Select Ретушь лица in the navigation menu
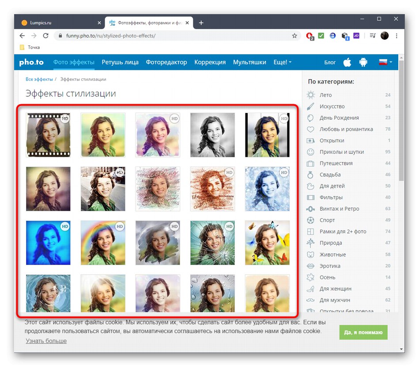Viewport: 419px width, 367px height. pyautogui.click(x=120, y=62)
